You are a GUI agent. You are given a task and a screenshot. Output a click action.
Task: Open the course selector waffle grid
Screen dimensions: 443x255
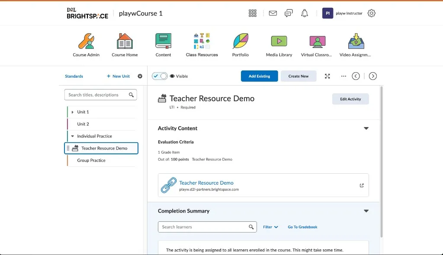252,13
